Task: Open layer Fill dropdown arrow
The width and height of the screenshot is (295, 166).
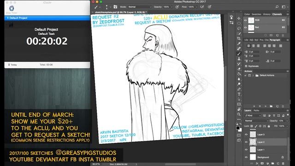Action: pos(287,126)
